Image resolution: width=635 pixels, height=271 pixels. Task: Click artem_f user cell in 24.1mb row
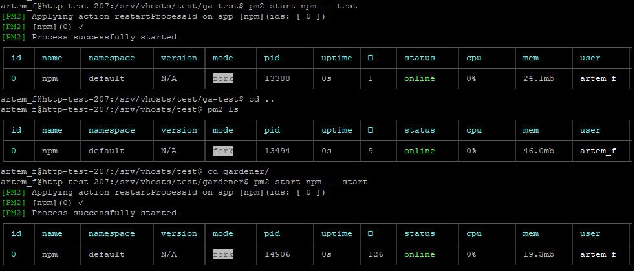(x=597, y=79)
